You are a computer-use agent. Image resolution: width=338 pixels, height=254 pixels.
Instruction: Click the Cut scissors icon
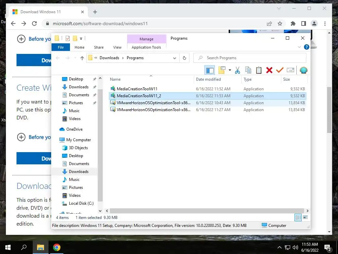(237, 70)
